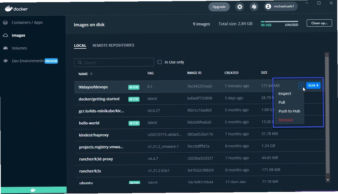This screenshot has height=194, width=338.
Task: Click the scrollbar down arrow in the list
Action: (x=327, y=180)
